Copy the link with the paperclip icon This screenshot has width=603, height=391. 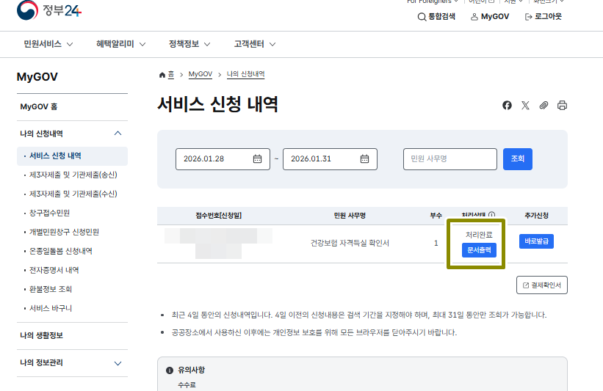tap(544, 105)
